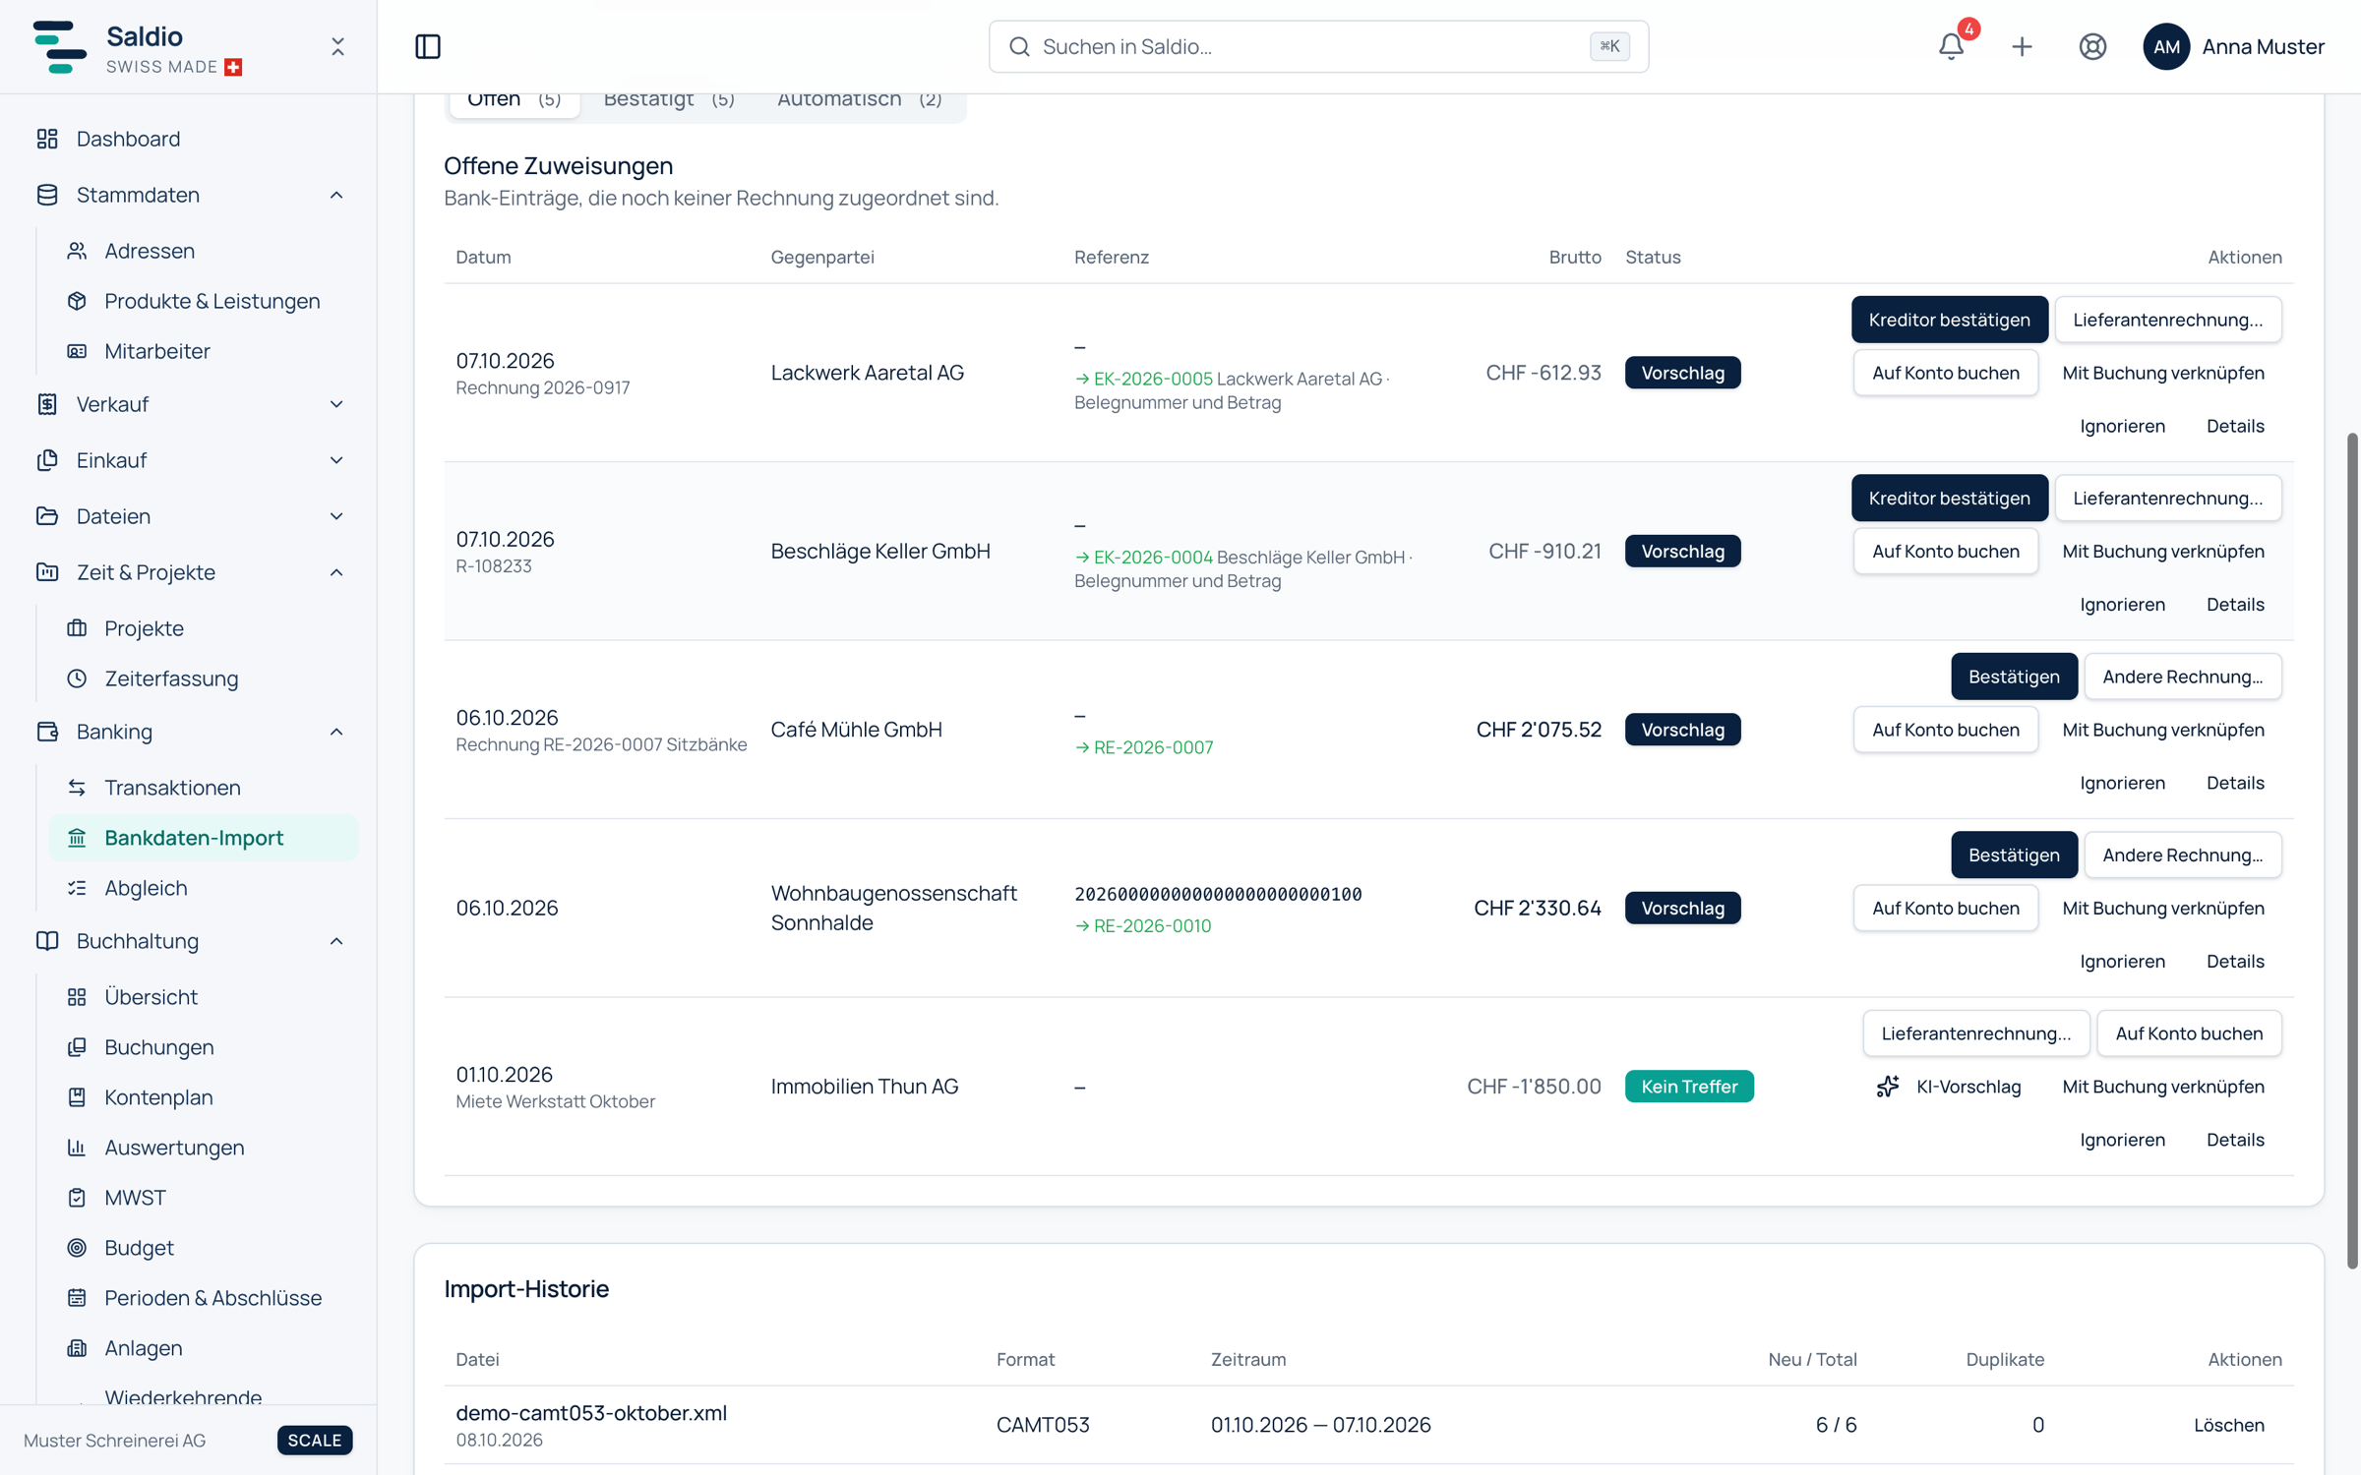Open Mitarbeiter in the sidebar
Image resolution: width=2361 pixels, height=1475 pixels.
tap(203, 351)
